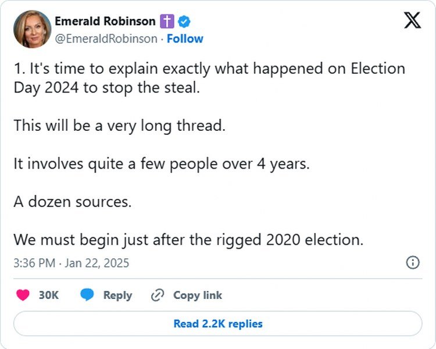Click the X logo icon
436x349 pixels.
point(412,22)
